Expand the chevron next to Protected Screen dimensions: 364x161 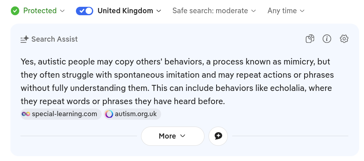[62, 11]
